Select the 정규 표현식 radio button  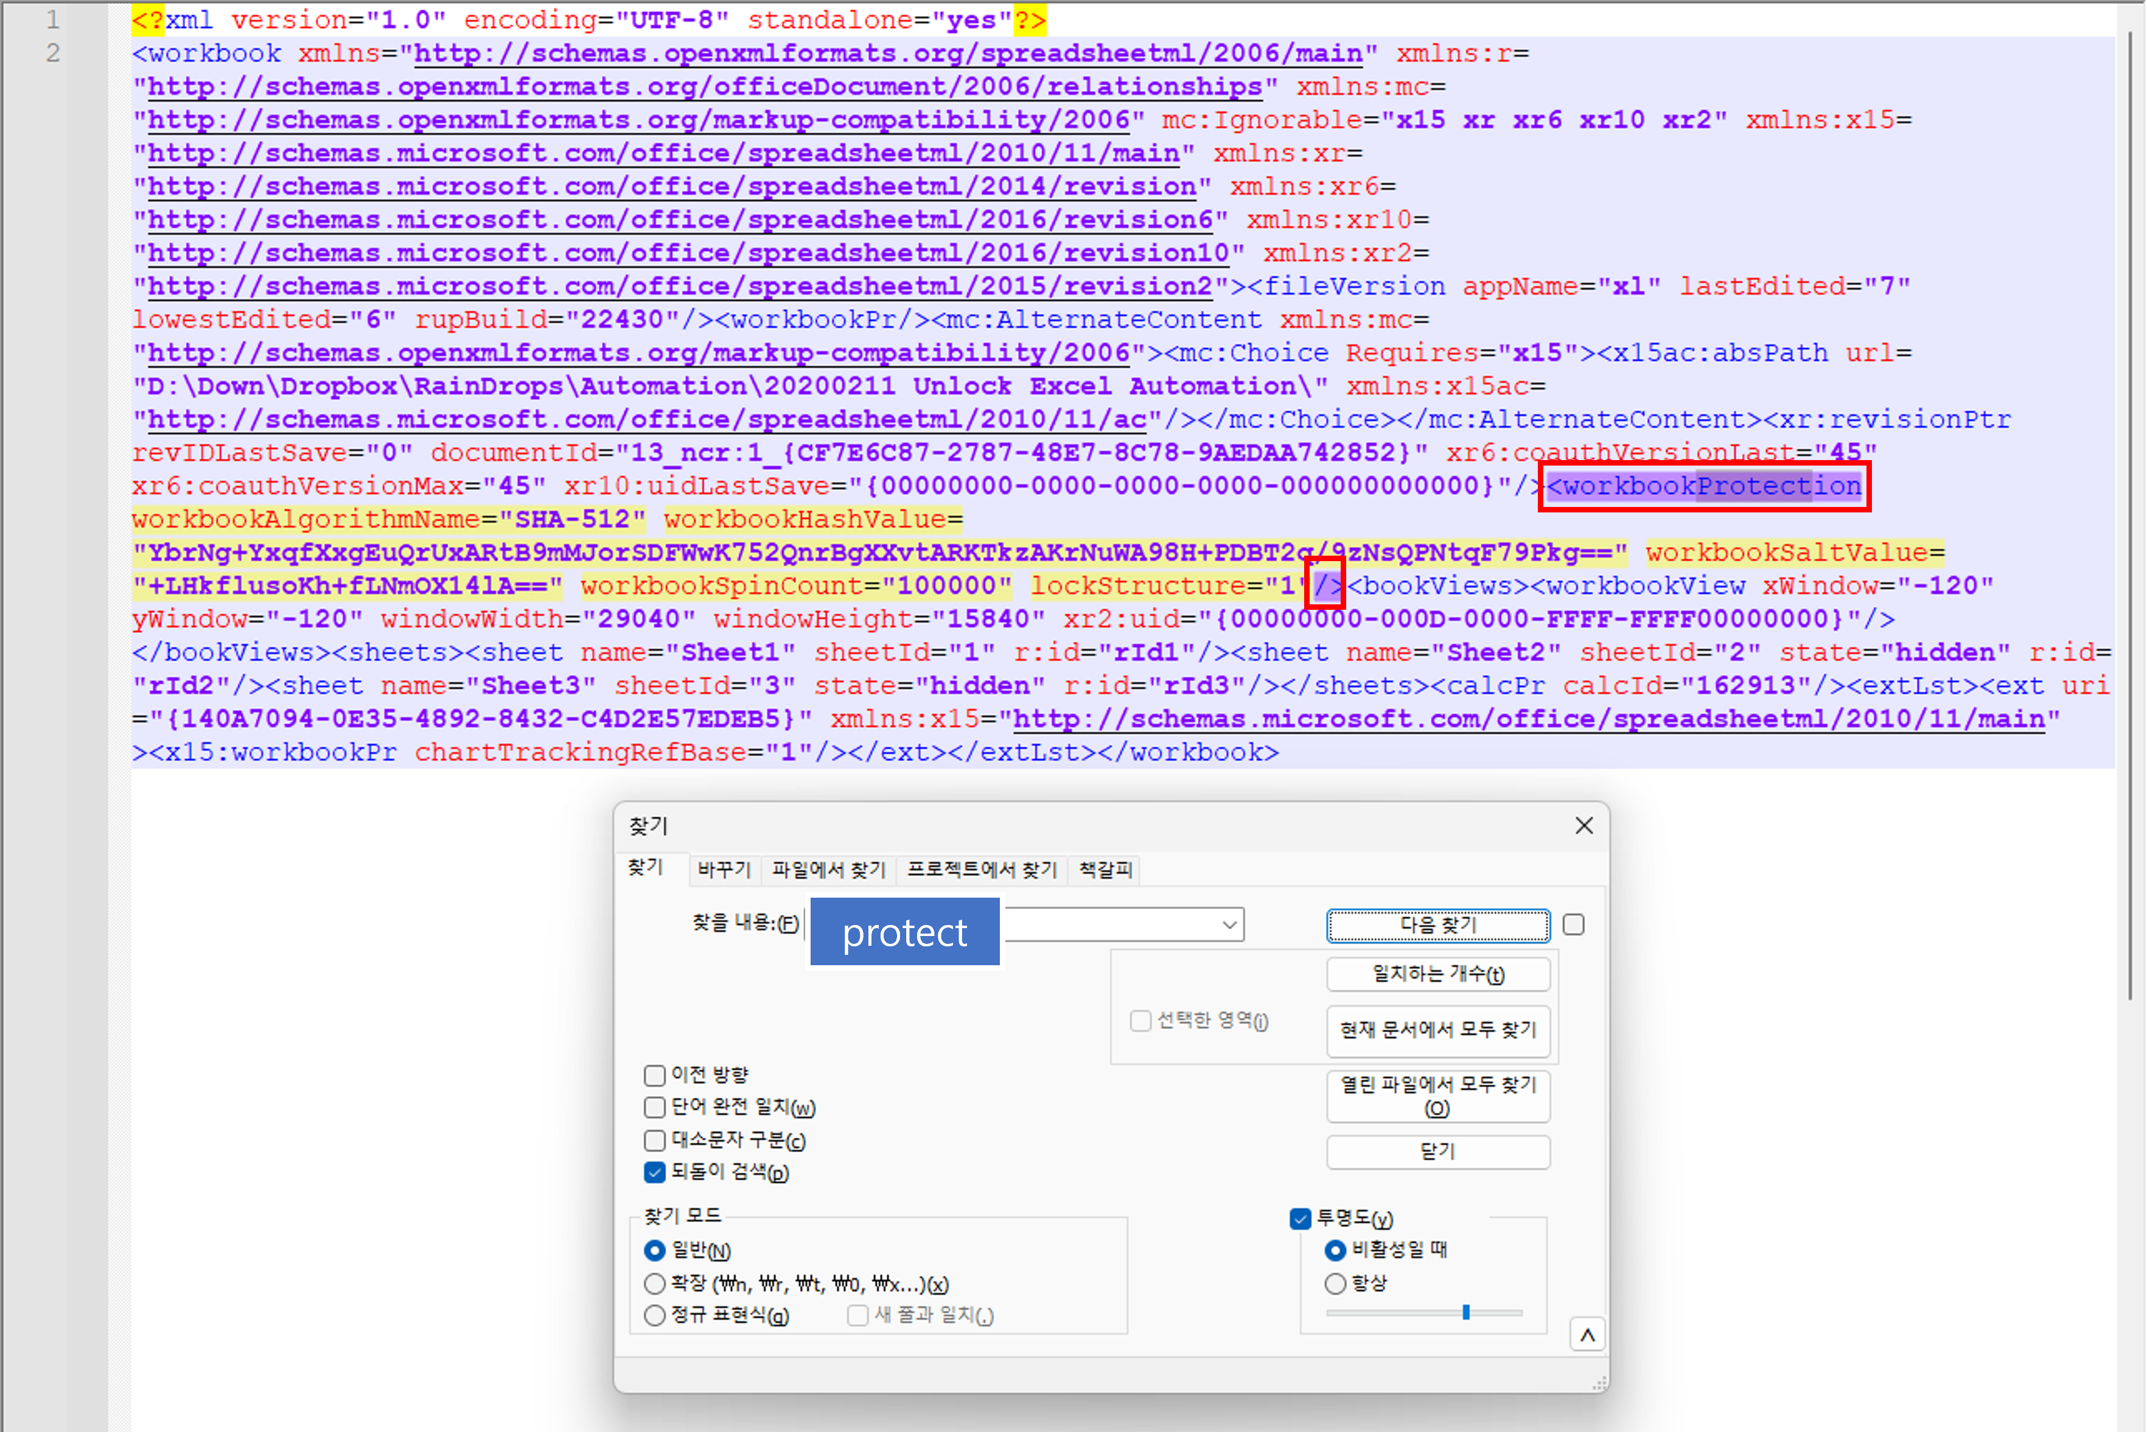tap(655, 1316)
